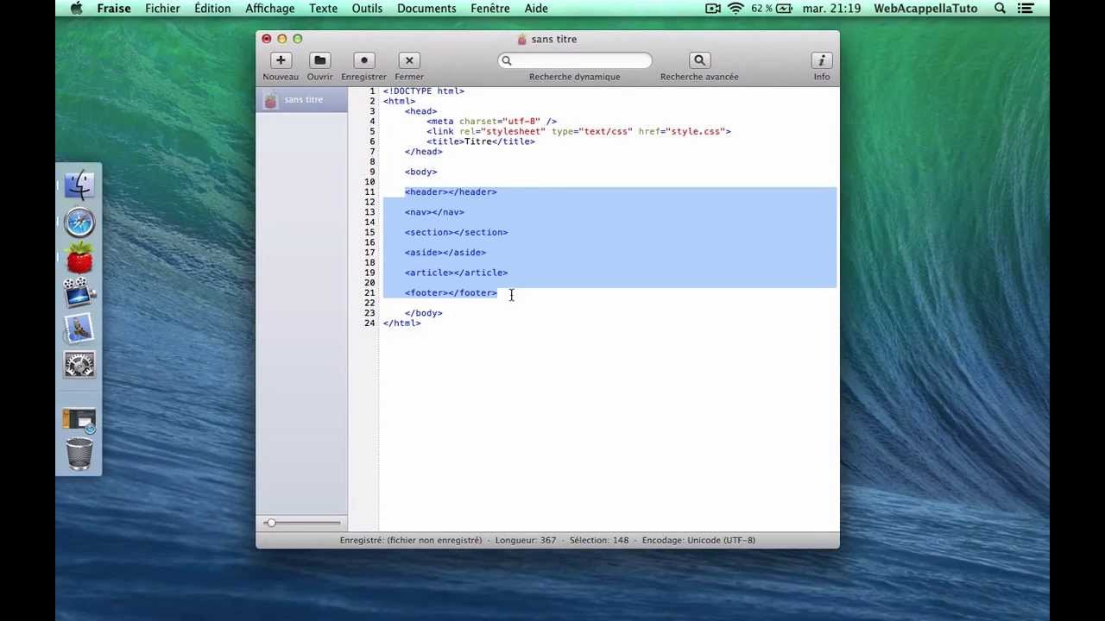Open Spotlight search magnifier icon

(x=1000, y=9)
